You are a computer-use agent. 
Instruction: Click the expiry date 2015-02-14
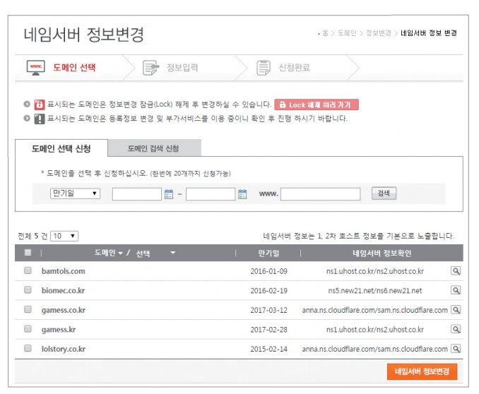[x=269, y=349]
